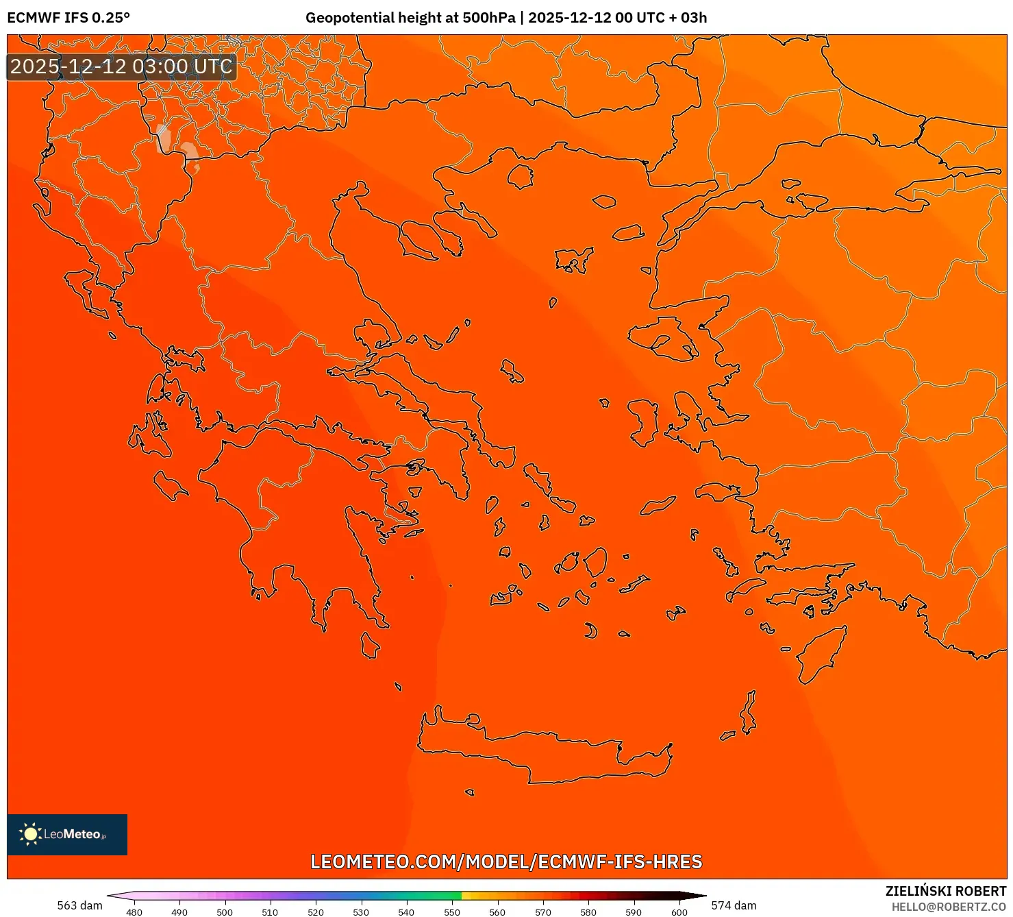Viewport: 1013px width, 917px height.
Task: Click the LeoMeteo sun icon
Action: tap(30, 833)
